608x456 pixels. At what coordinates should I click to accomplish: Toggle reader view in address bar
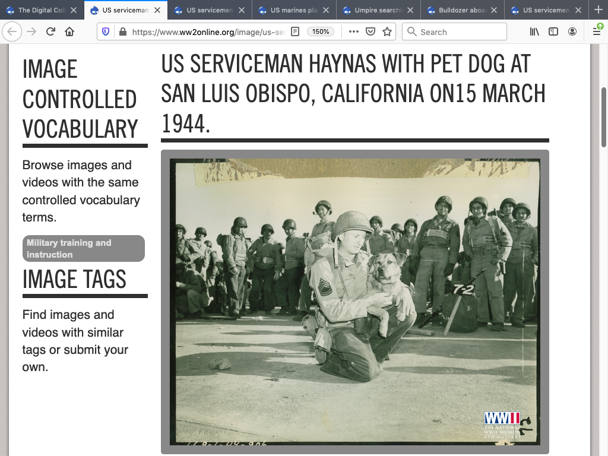pos(295,32)
